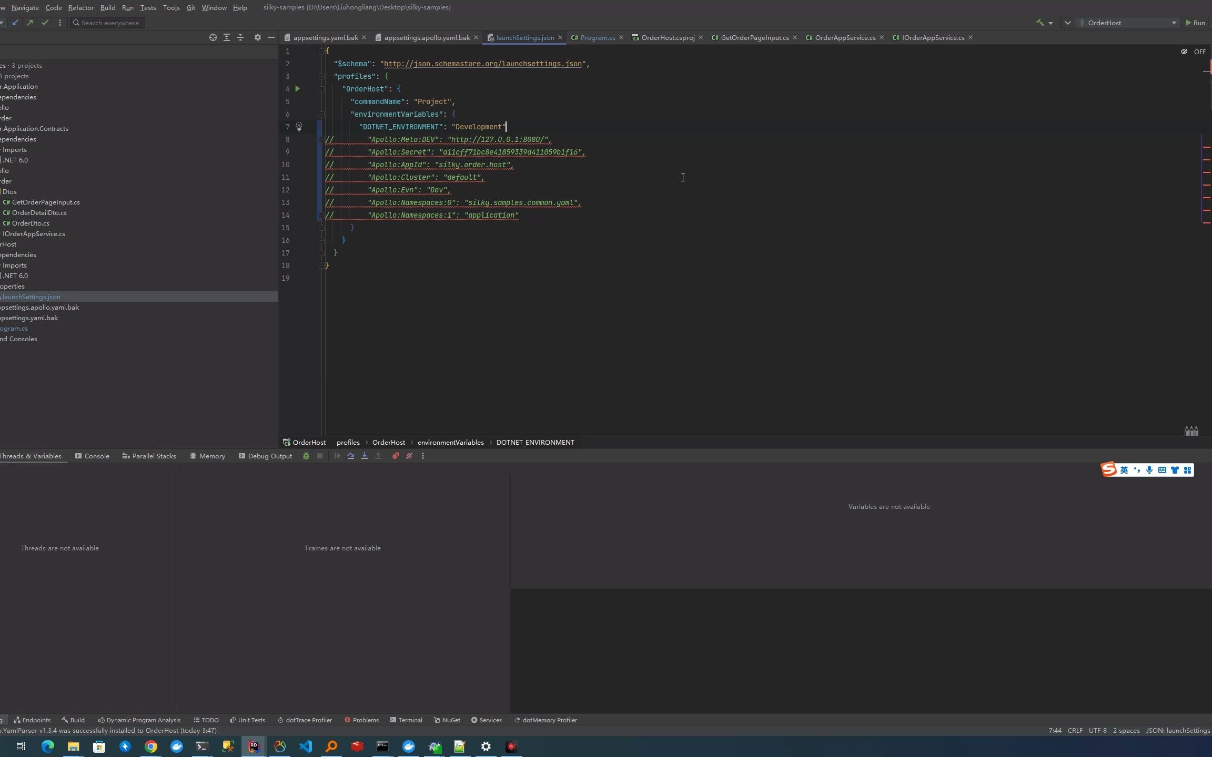
Task: Click the Step Over icon in debugger toolbar
Action: (351, 456)
